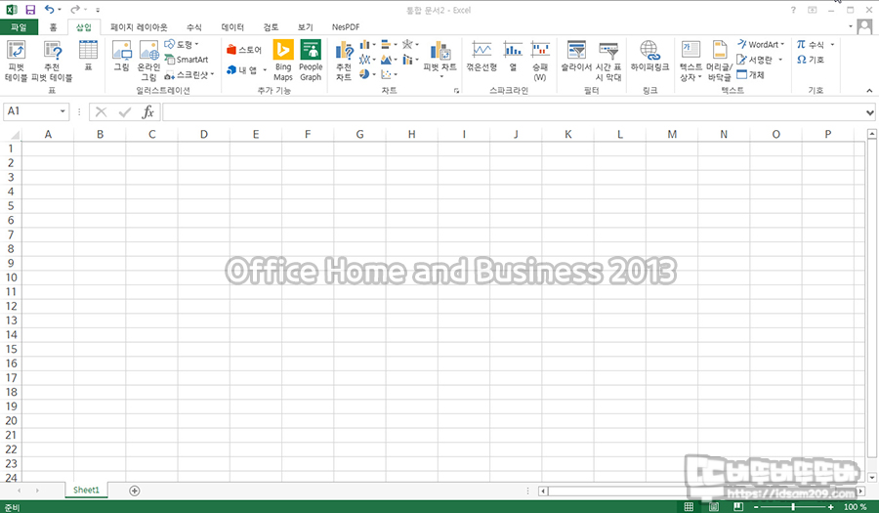The width and height of the screenshot is (879, 513).
Task: Click the zoom slider handle
Action: coord(793,507)
